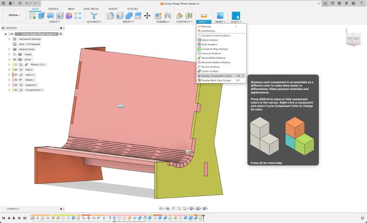The height and width of the screenshot is (223, 367).
Task: Expand the Origin folder
Action: [9, 54]
